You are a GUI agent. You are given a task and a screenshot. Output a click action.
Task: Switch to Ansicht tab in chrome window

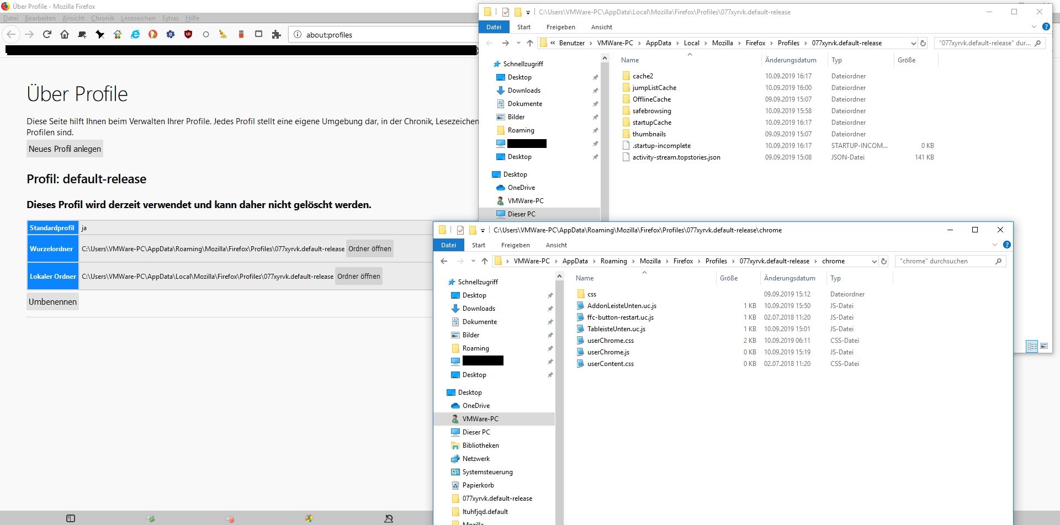[556, 245]
